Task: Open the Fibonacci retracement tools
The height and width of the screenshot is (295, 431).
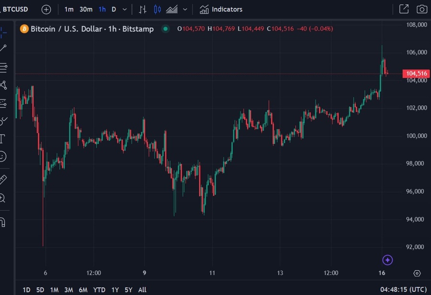Action: [3, 68]
